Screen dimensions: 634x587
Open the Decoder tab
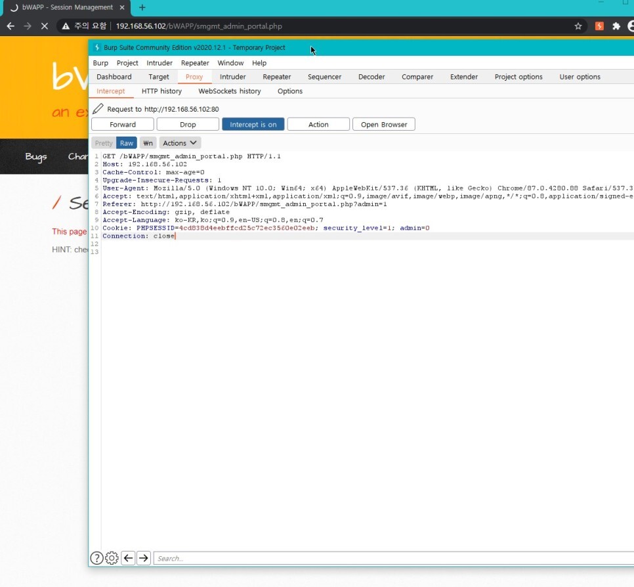click(x=371, y=76)
